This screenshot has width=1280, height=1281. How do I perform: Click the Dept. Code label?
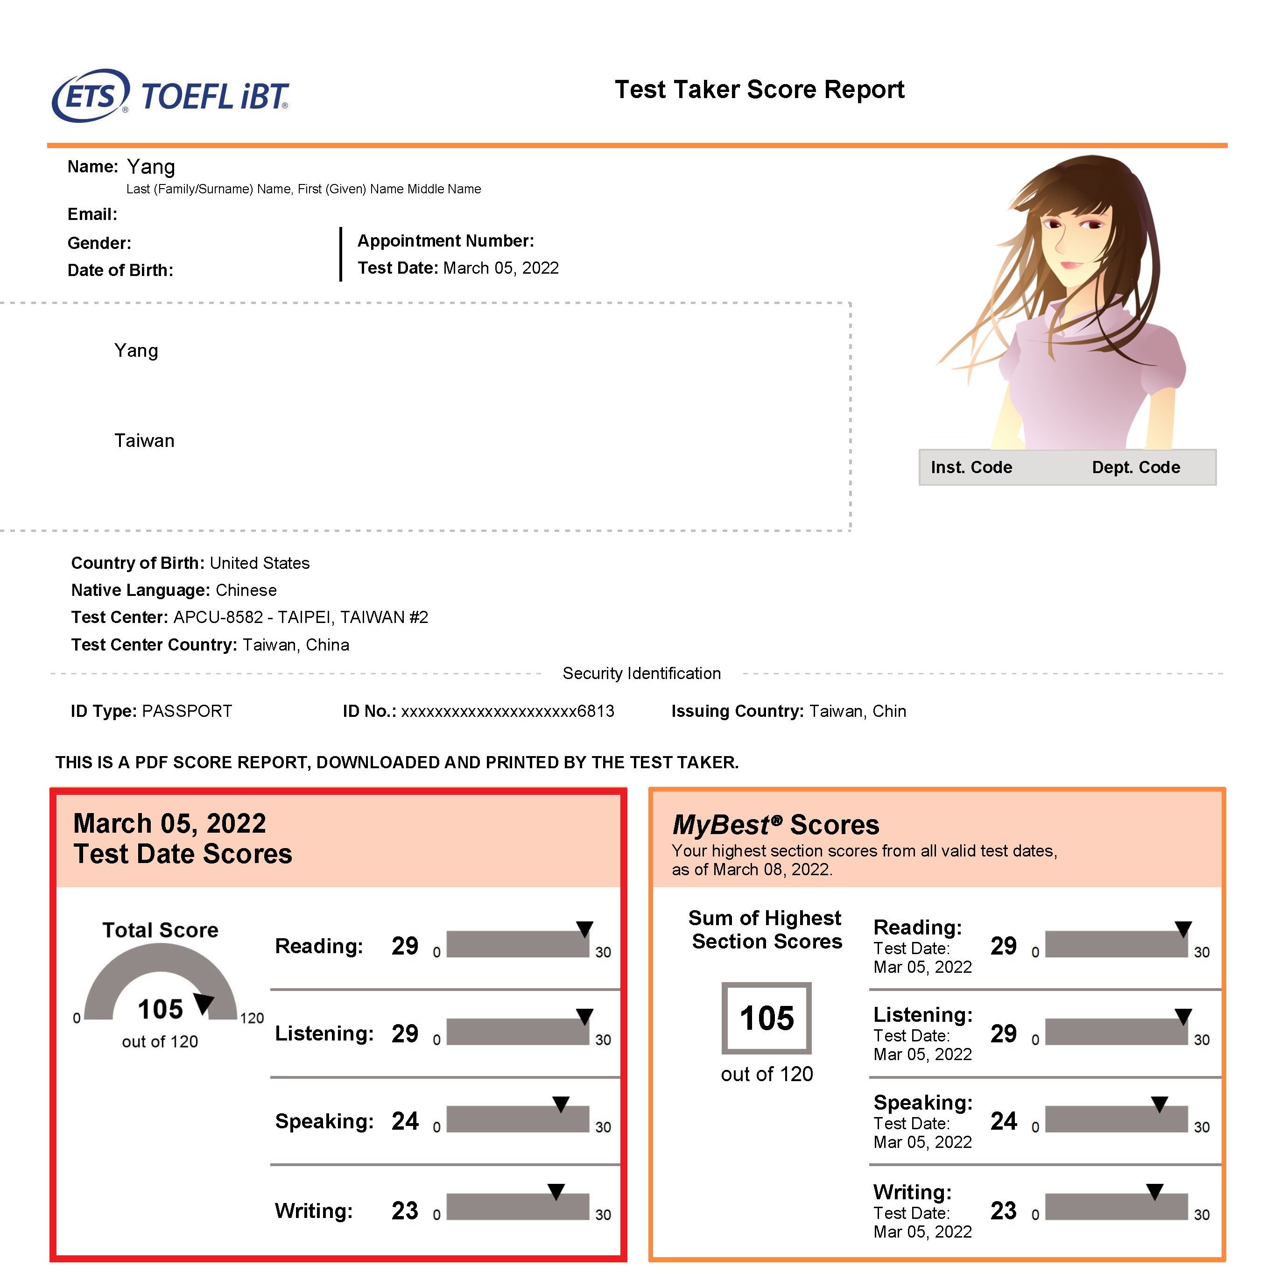point(1136,467)
